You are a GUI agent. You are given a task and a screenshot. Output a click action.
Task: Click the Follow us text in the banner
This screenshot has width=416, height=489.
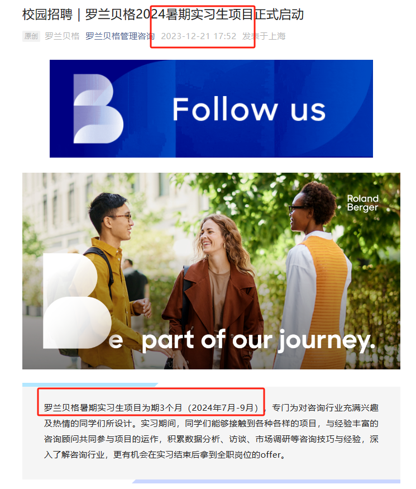[x=249, y=109]
